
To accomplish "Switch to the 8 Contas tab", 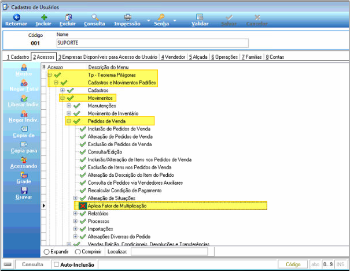I will [275, 57].
